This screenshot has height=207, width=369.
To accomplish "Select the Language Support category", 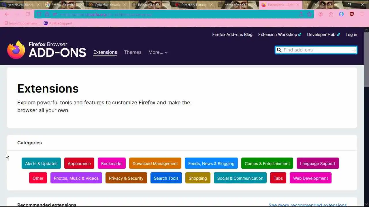I will tap(318, 163).
